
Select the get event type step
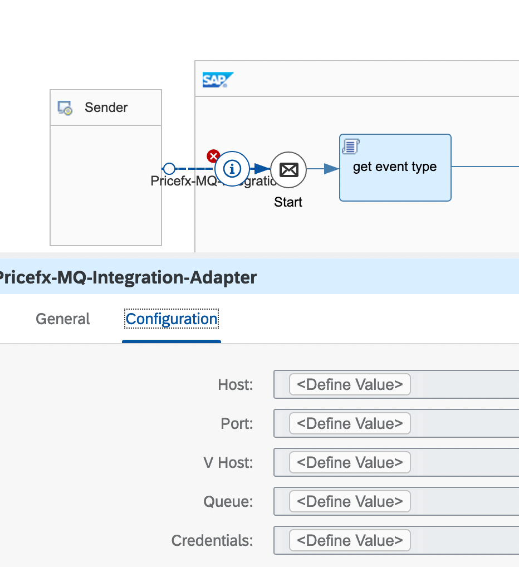[395, 167]
